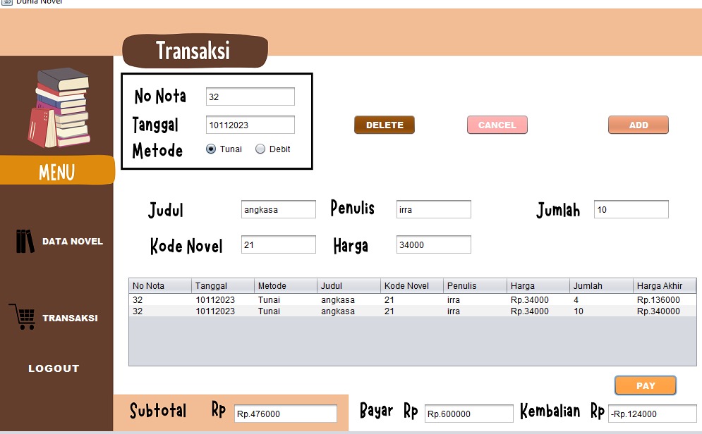Click into the Judul text field
Viewport: 702px width, 434px height.
coord(278,209)
